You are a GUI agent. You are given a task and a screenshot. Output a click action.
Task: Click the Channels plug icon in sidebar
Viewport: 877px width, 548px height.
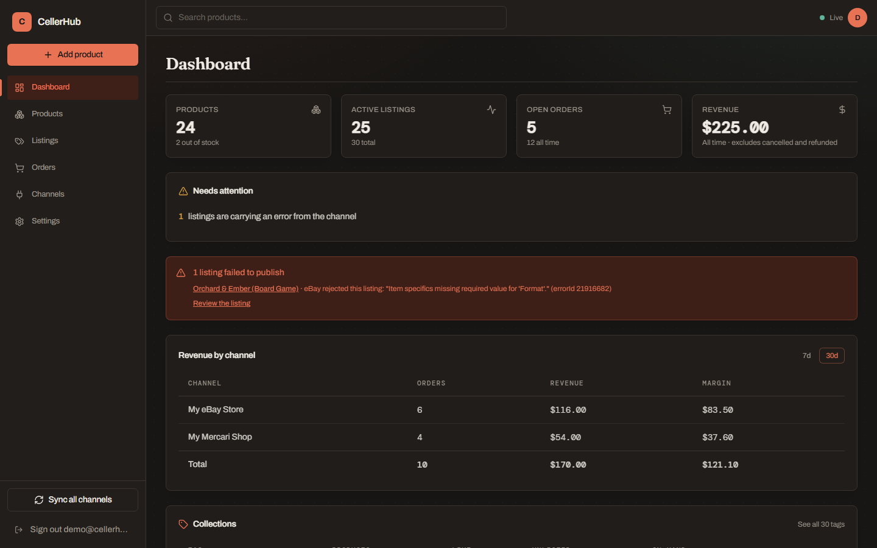tap(19, 195)
